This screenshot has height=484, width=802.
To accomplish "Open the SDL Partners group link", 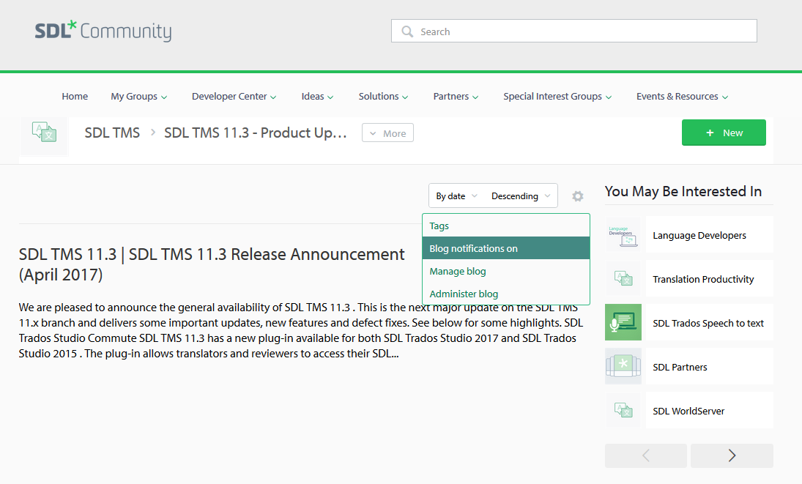I will [680, 367].
